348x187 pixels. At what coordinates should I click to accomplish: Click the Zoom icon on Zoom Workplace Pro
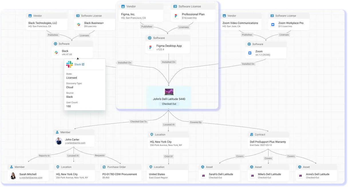pyautogui.click(x=273, y=25)
